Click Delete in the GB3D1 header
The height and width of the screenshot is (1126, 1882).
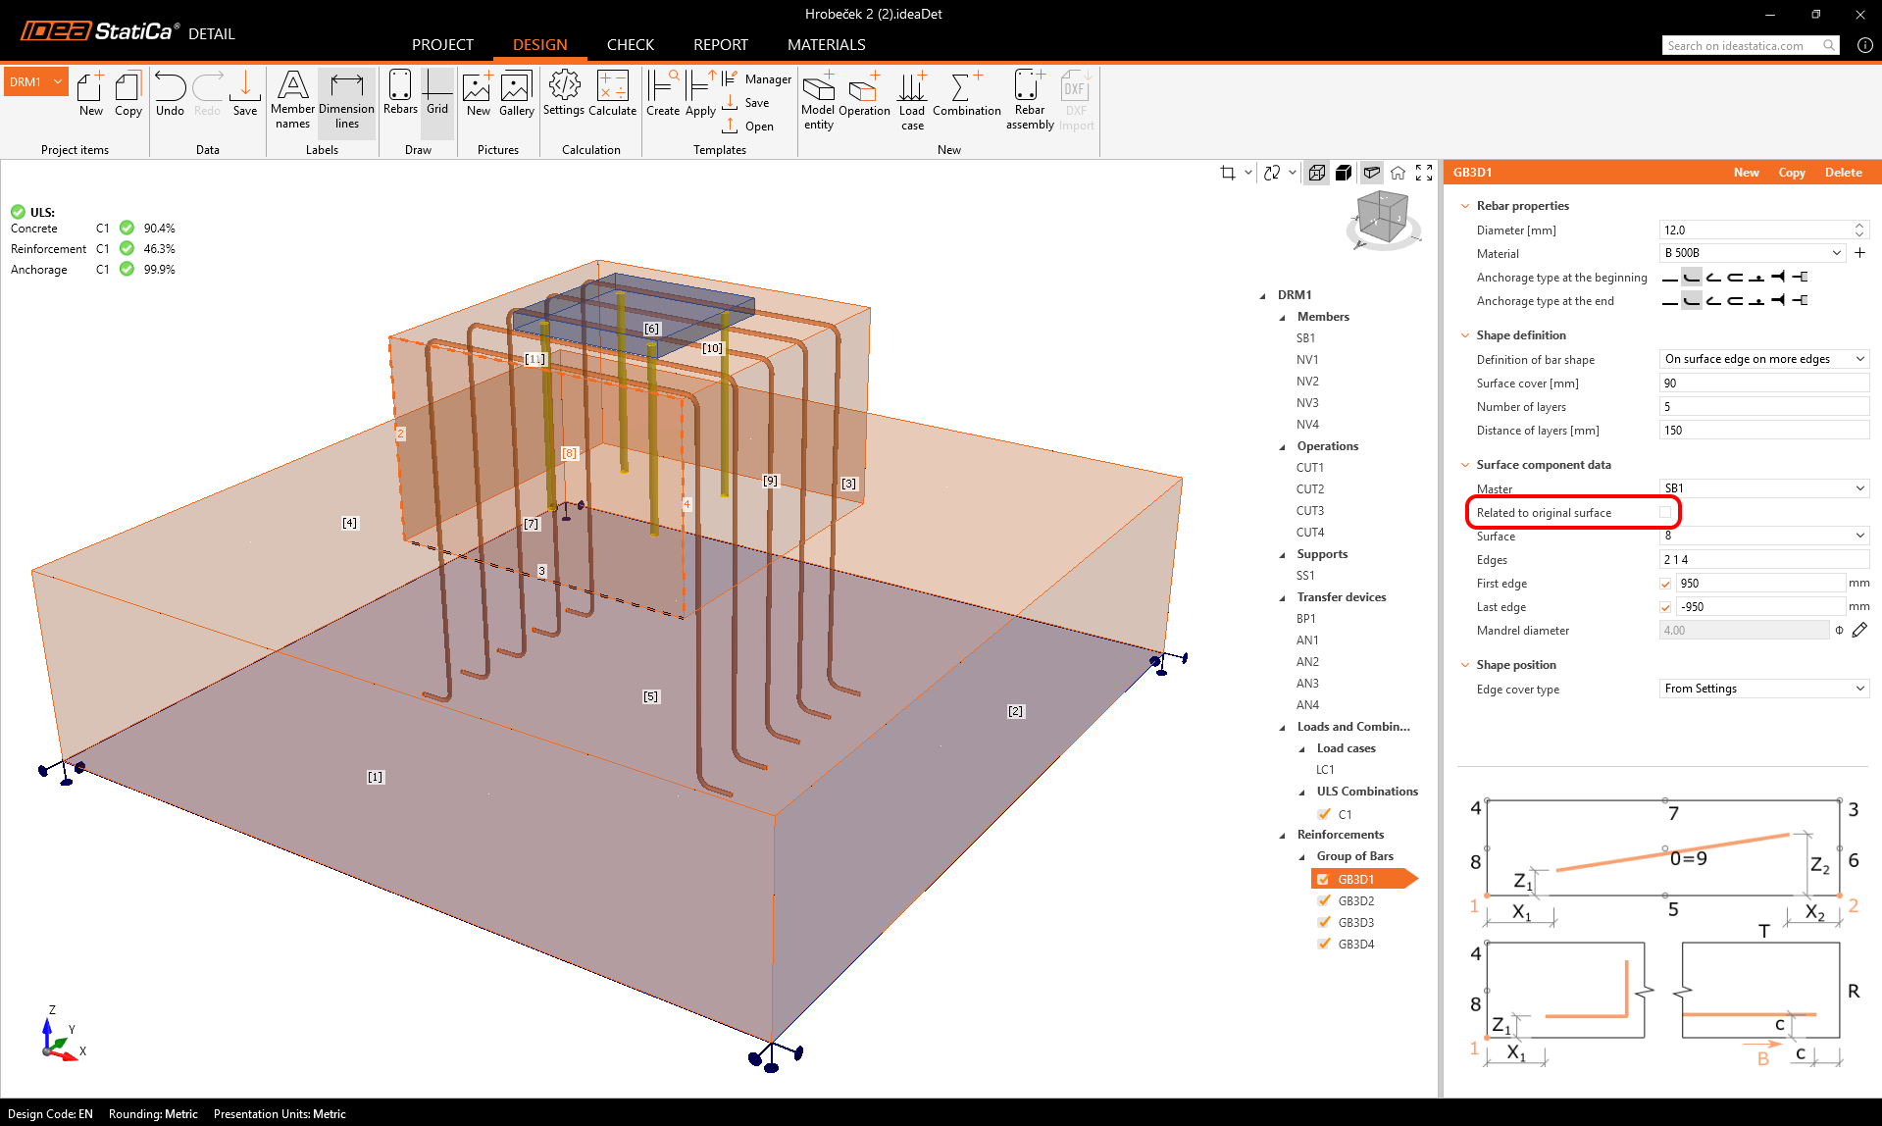pos(1843,173)
